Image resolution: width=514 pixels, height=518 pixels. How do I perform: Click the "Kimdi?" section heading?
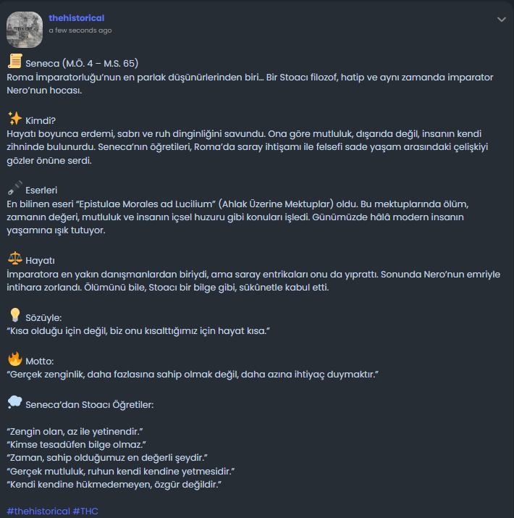point(41,120)
